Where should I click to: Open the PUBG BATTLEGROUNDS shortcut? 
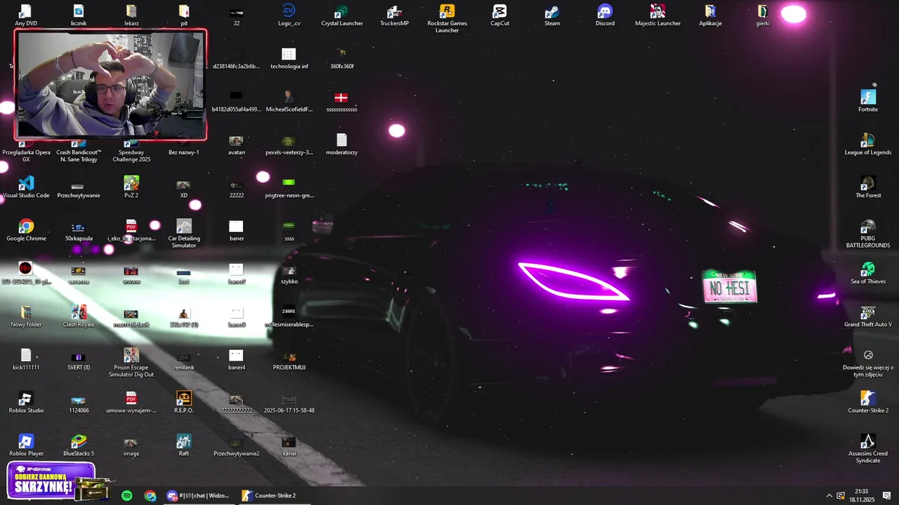[x=868, y=234]
